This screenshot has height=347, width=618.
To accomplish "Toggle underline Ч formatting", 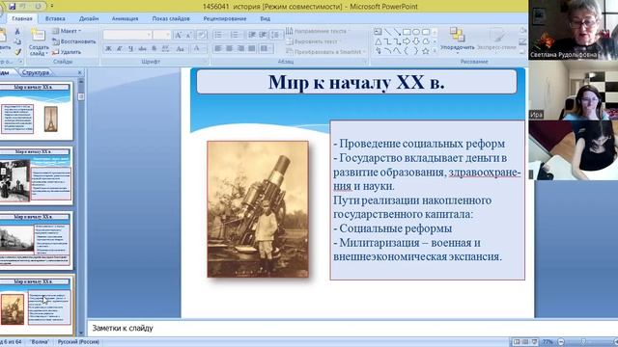I will click(130, 49).
